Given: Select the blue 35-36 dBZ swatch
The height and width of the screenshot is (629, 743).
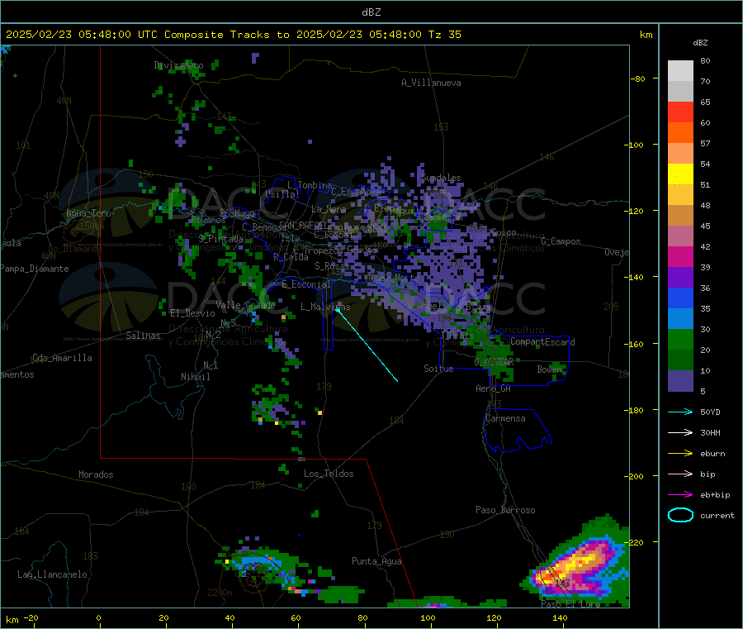Looking at the screenshot, I should (x=680, y=298).
